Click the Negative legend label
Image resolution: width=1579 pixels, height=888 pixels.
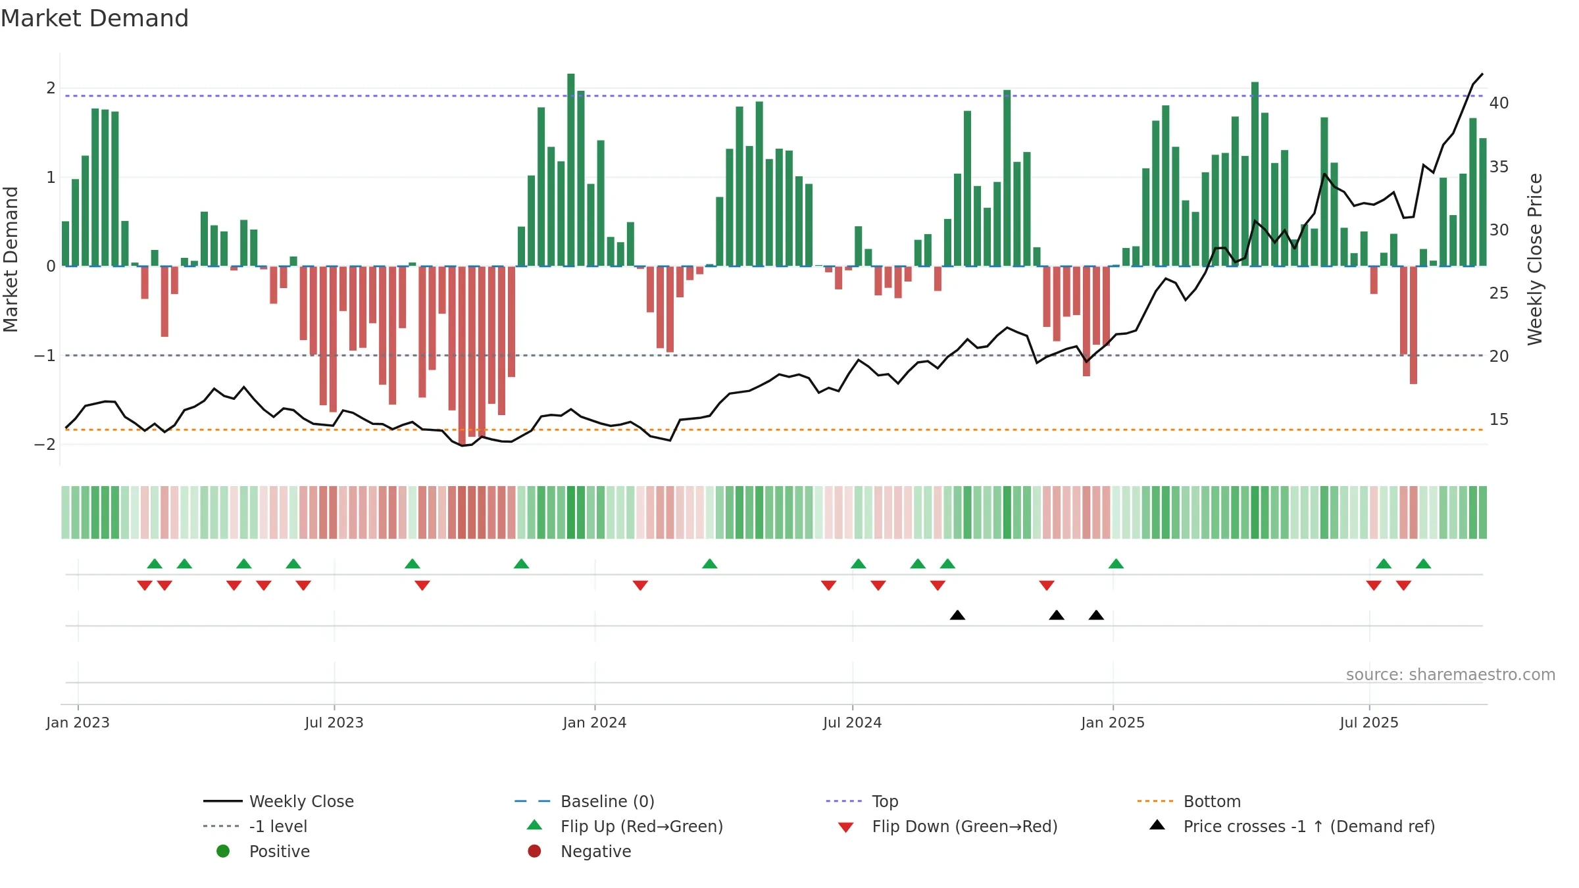point(596,851)
